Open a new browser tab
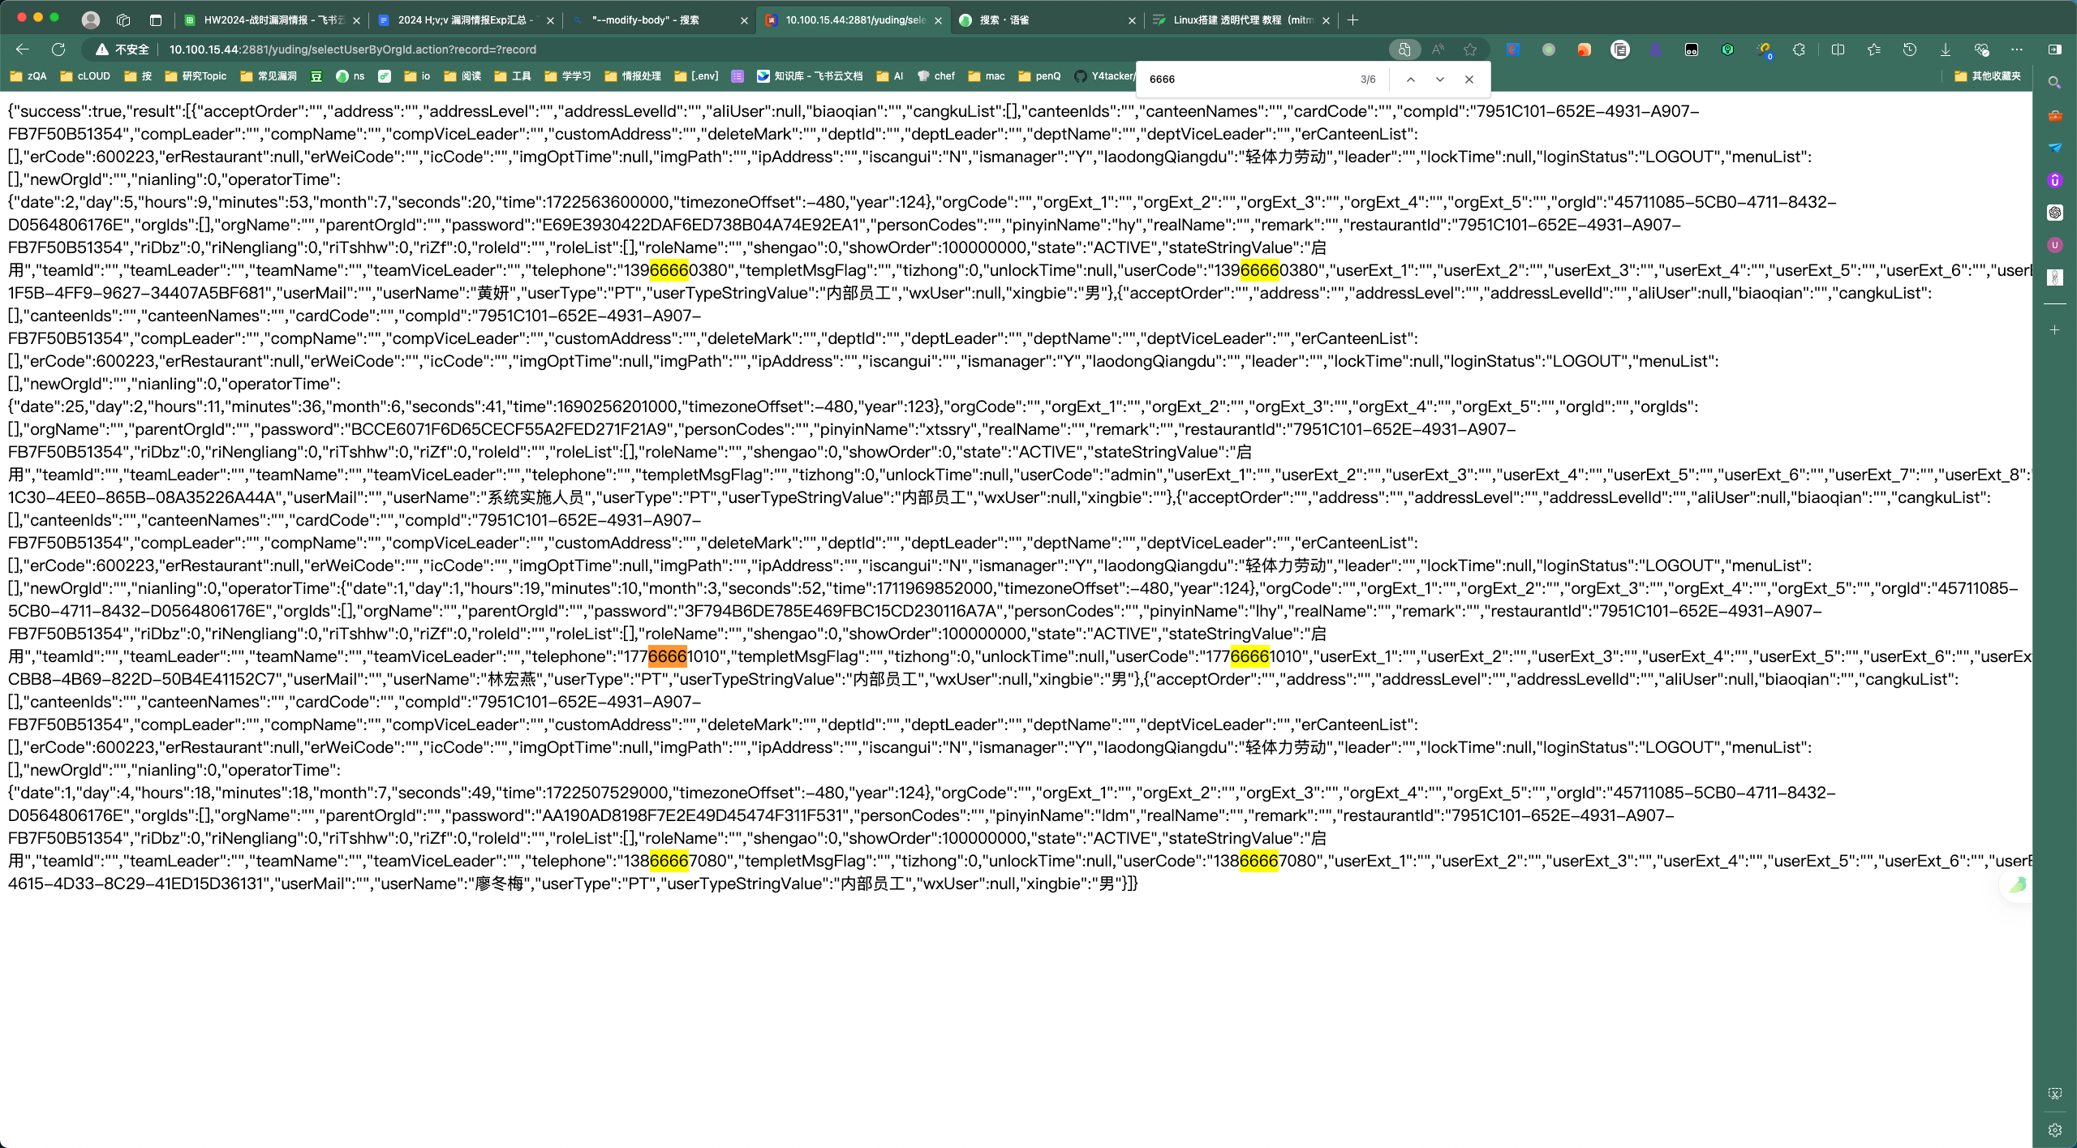 (1352, 20)
